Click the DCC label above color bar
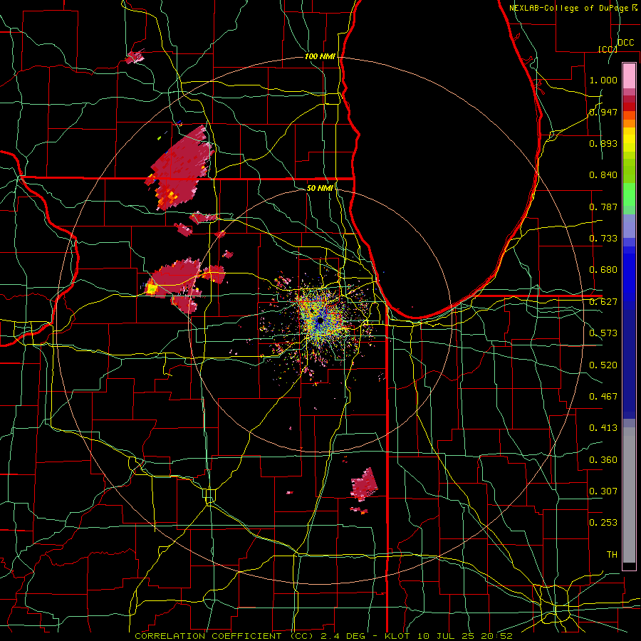The width and height of the screenshot is (641, 641). click(x=625, y=43)
